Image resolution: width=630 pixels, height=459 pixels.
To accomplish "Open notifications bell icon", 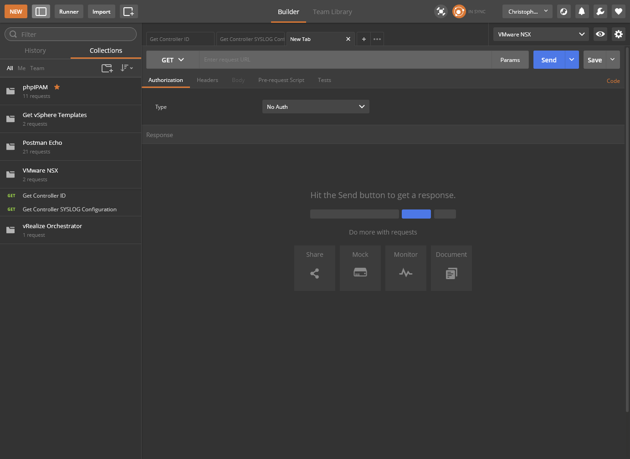I will [582, 11].
